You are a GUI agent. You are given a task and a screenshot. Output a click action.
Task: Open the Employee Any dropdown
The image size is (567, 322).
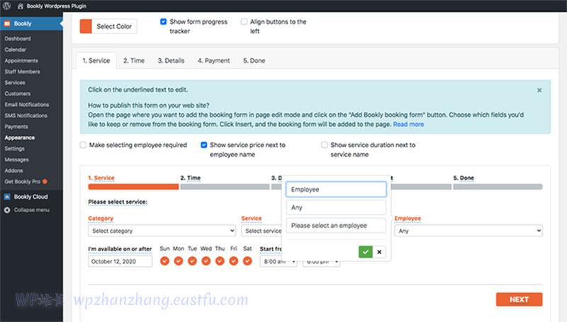pos(468,231)
